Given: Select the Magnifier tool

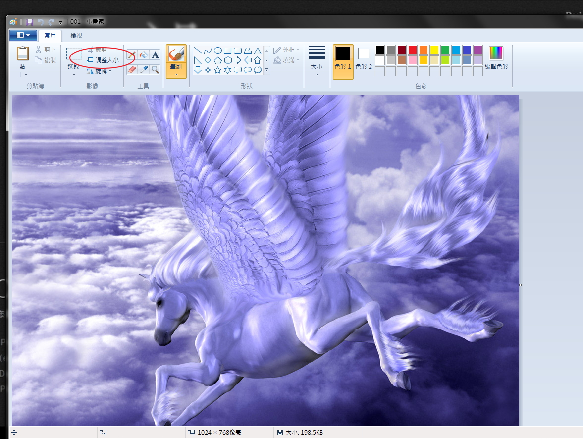Looking at the screenshot, I should 155,70.
